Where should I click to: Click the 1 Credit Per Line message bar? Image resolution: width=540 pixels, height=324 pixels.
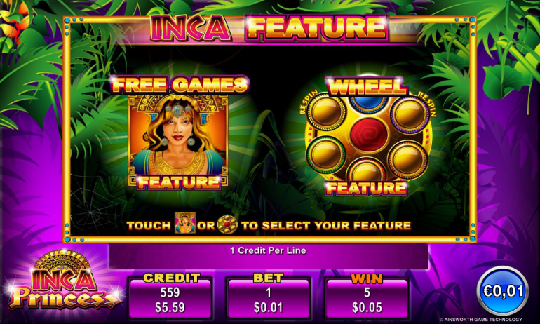[269, 256]
